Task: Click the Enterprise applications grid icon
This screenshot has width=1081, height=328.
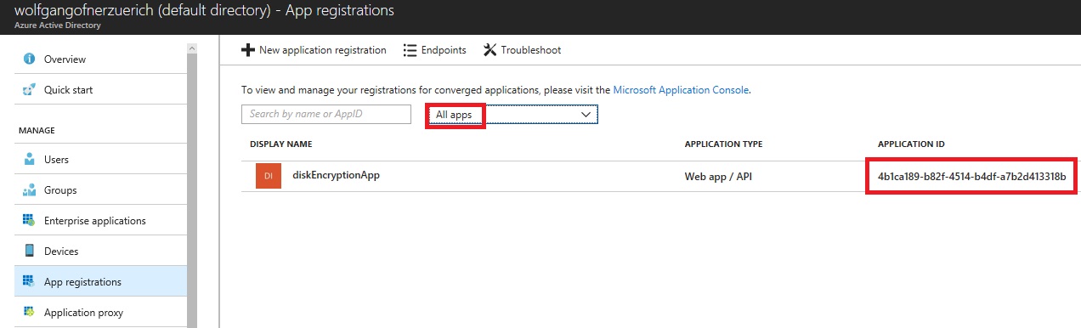Action: point(29,221)
